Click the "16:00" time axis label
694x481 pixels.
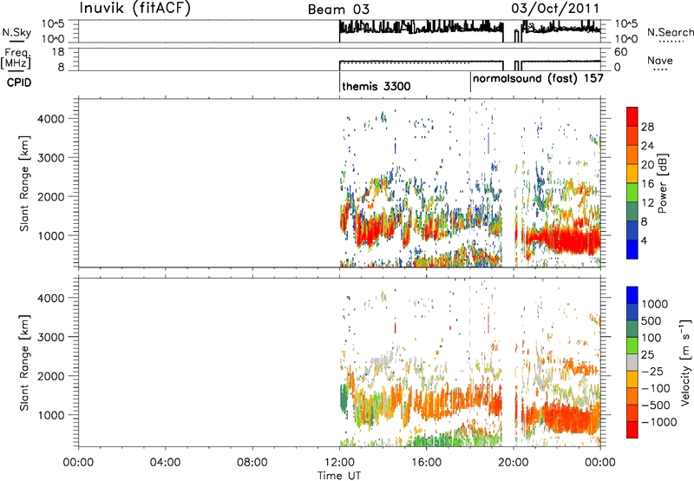(426, 463)
